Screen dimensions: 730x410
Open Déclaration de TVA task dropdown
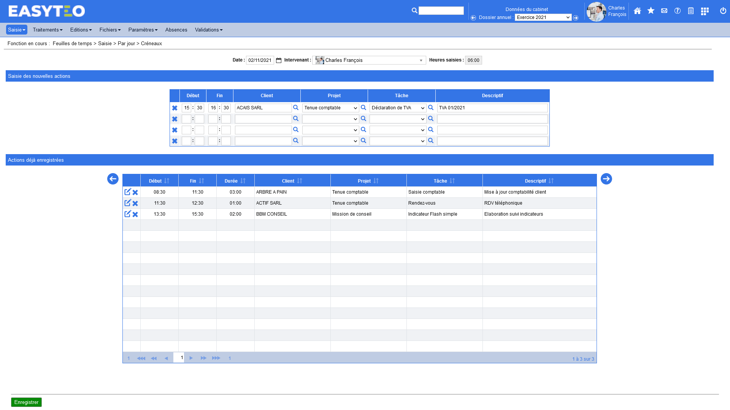(x=398, y=108)
